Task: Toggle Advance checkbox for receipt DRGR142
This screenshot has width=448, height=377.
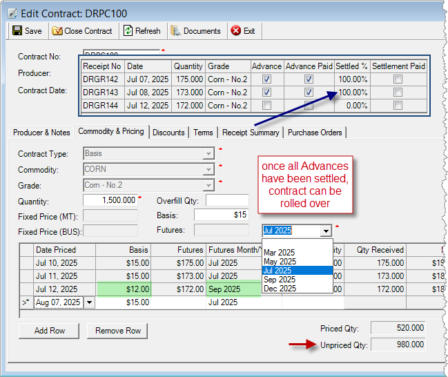Action: pyautogui.click(x=266, y=79)
